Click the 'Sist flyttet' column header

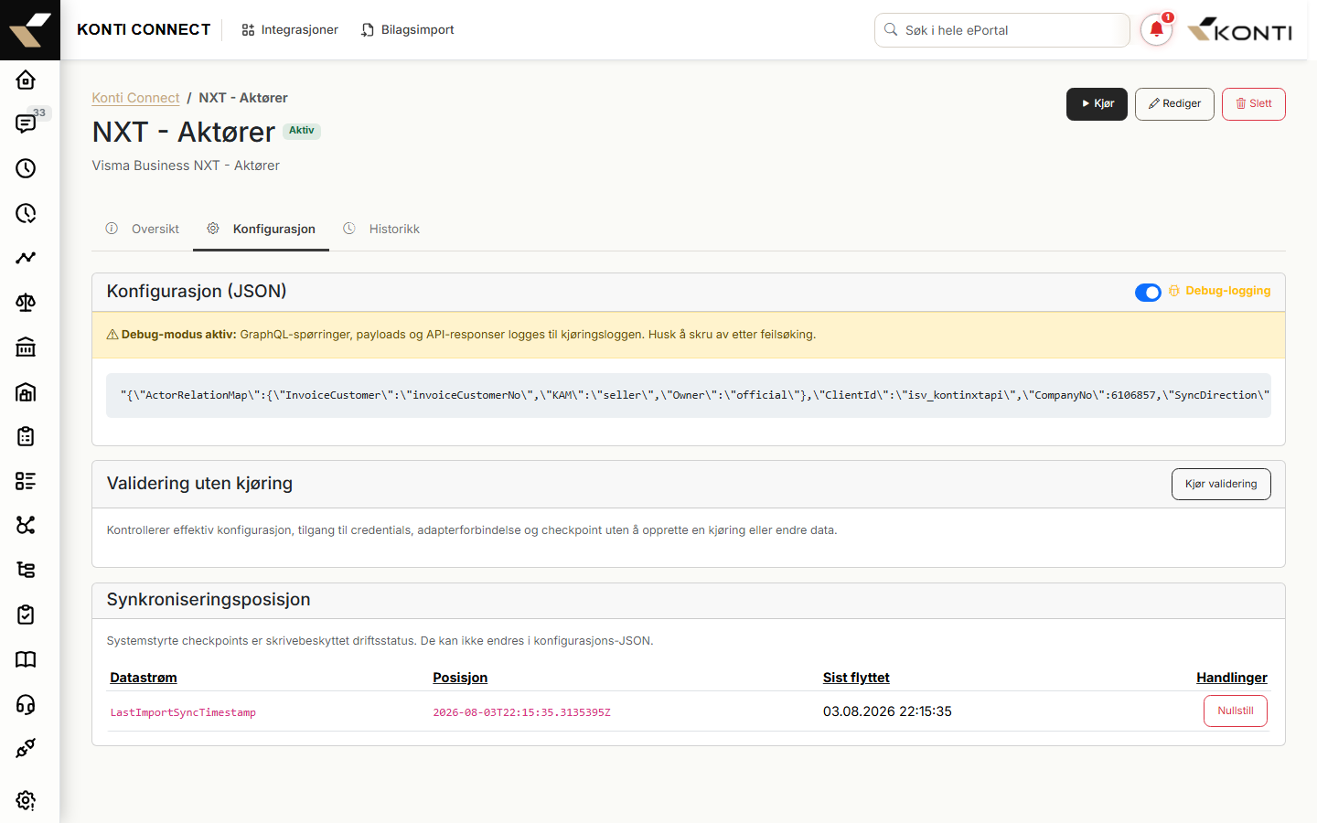[856, 678]
